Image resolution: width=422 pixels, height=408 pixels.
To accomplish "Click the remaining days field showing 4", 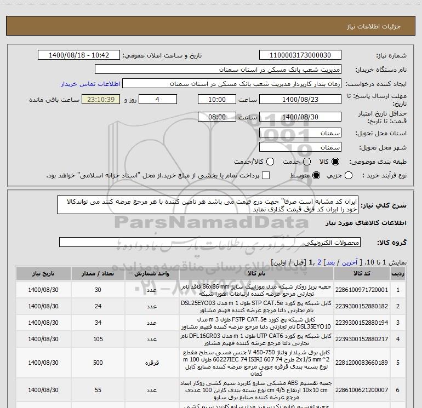I will pos(158,99).
